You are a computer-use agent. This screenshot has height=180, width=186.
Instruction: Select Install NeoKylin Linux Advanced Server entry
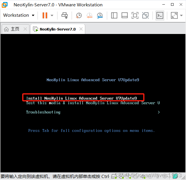81,98
